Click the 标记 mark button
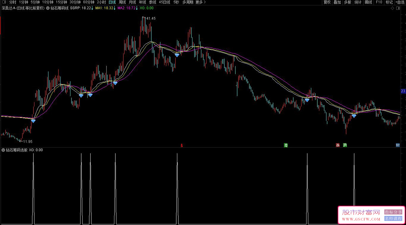Image resolution: width=406 pixels, height=225 pixels. (x=389, y=2)
